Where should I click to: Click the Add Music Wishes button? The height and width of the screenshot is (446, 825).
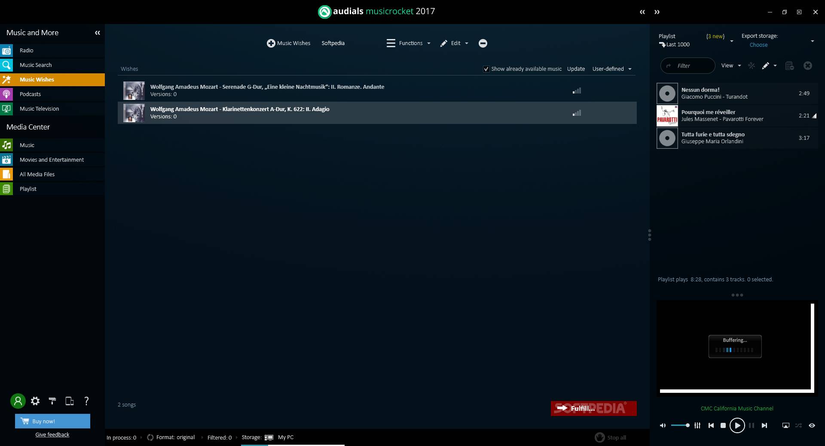(x=288, y=43)
